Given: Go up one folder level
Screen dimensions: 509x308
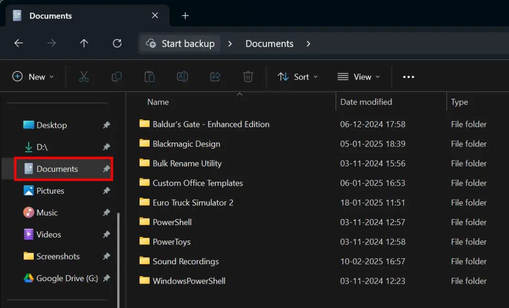Looking at the screenshot, I should [x=84, y=43].
